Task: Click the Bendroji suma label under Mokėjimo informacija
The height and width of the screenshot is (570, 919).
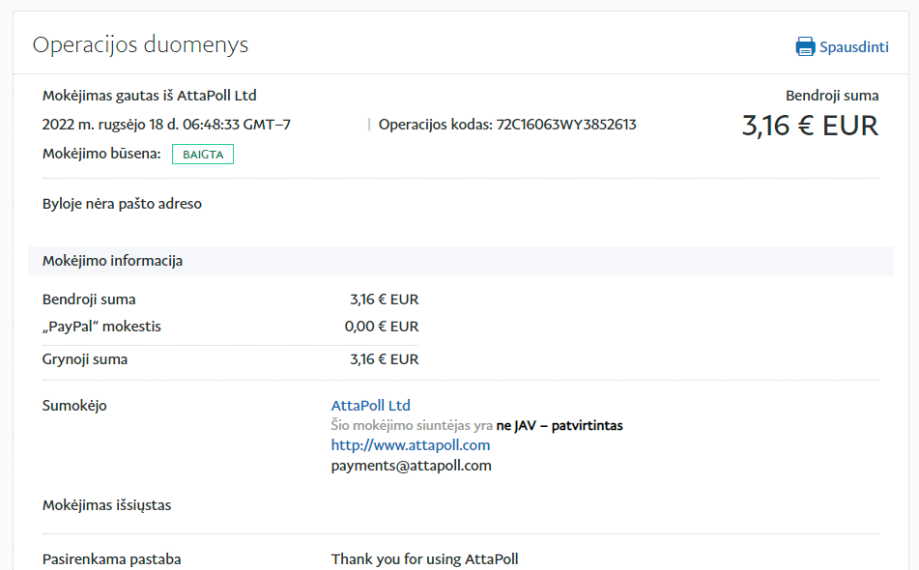Action: point(89,299)
